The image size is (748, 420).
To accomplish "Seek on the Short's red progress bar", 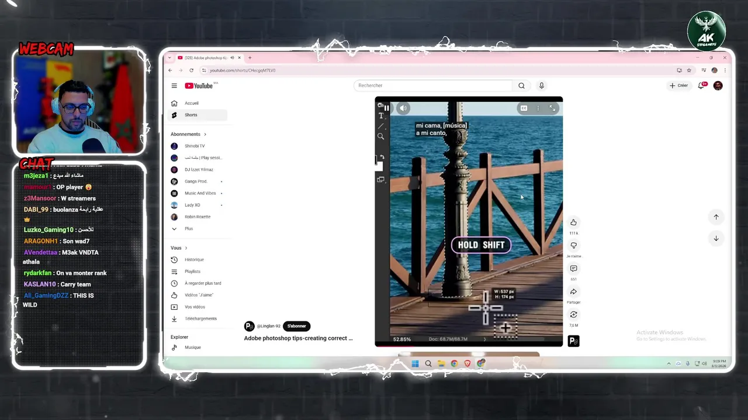I will tap(469, 346).
